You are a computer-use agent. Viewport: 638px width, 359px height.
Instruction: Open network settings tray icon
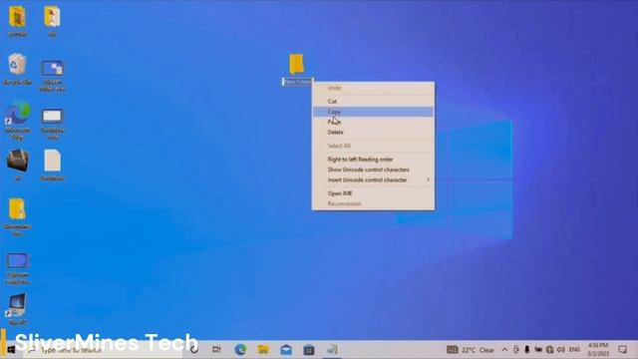point(549,350)
